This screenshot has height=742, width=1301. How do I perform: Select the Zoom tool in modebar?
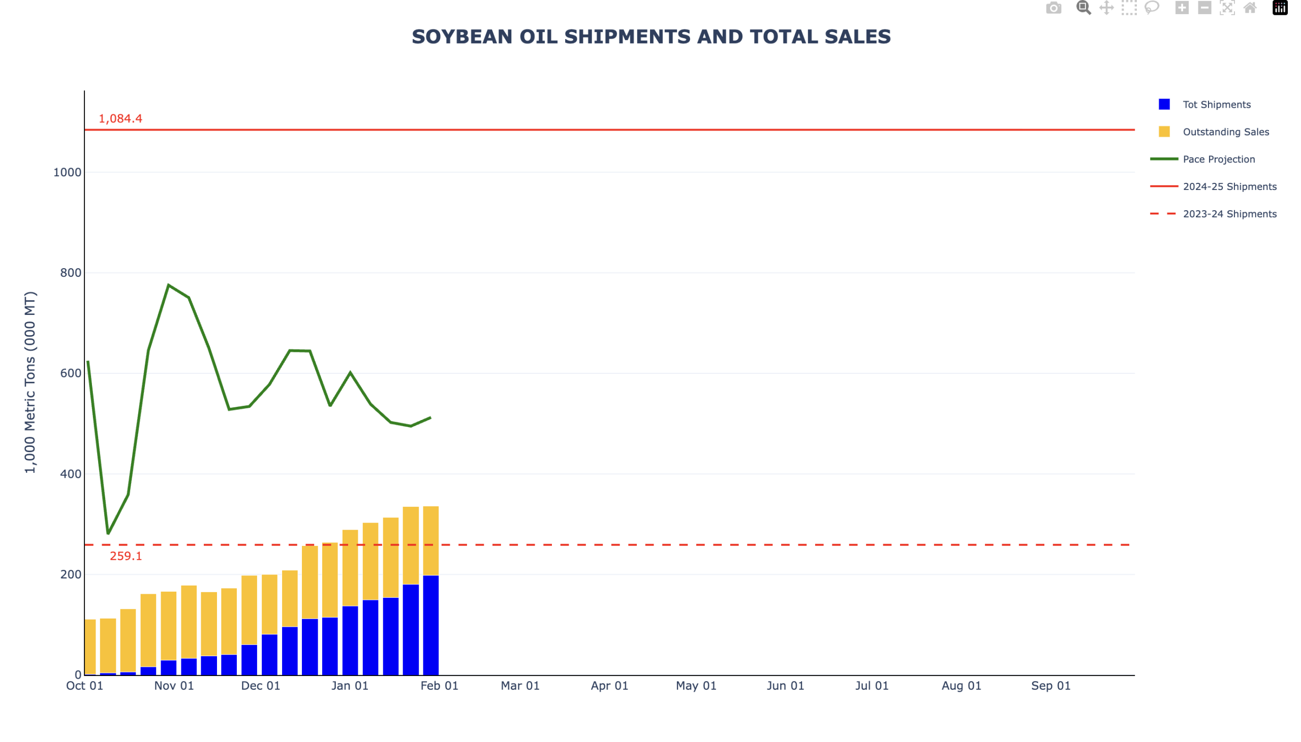(x=1083, y=8)
